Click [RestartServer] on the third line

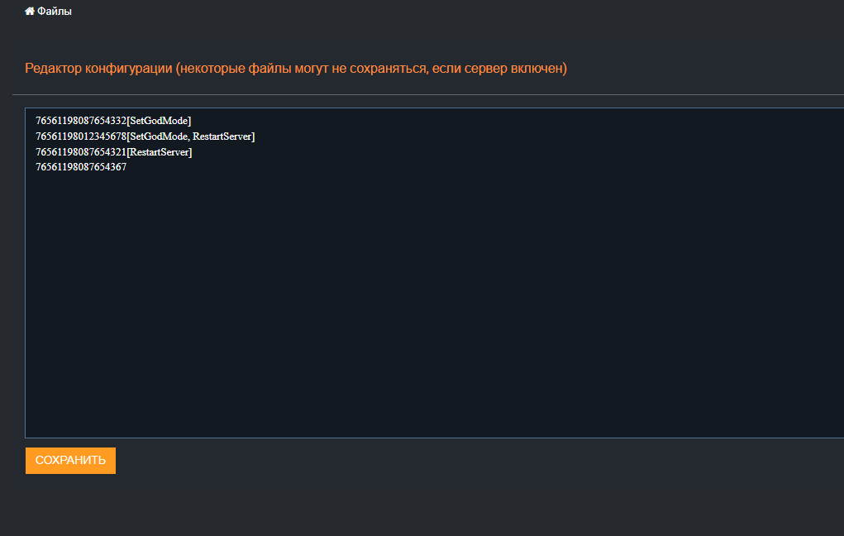coord(159,152)
